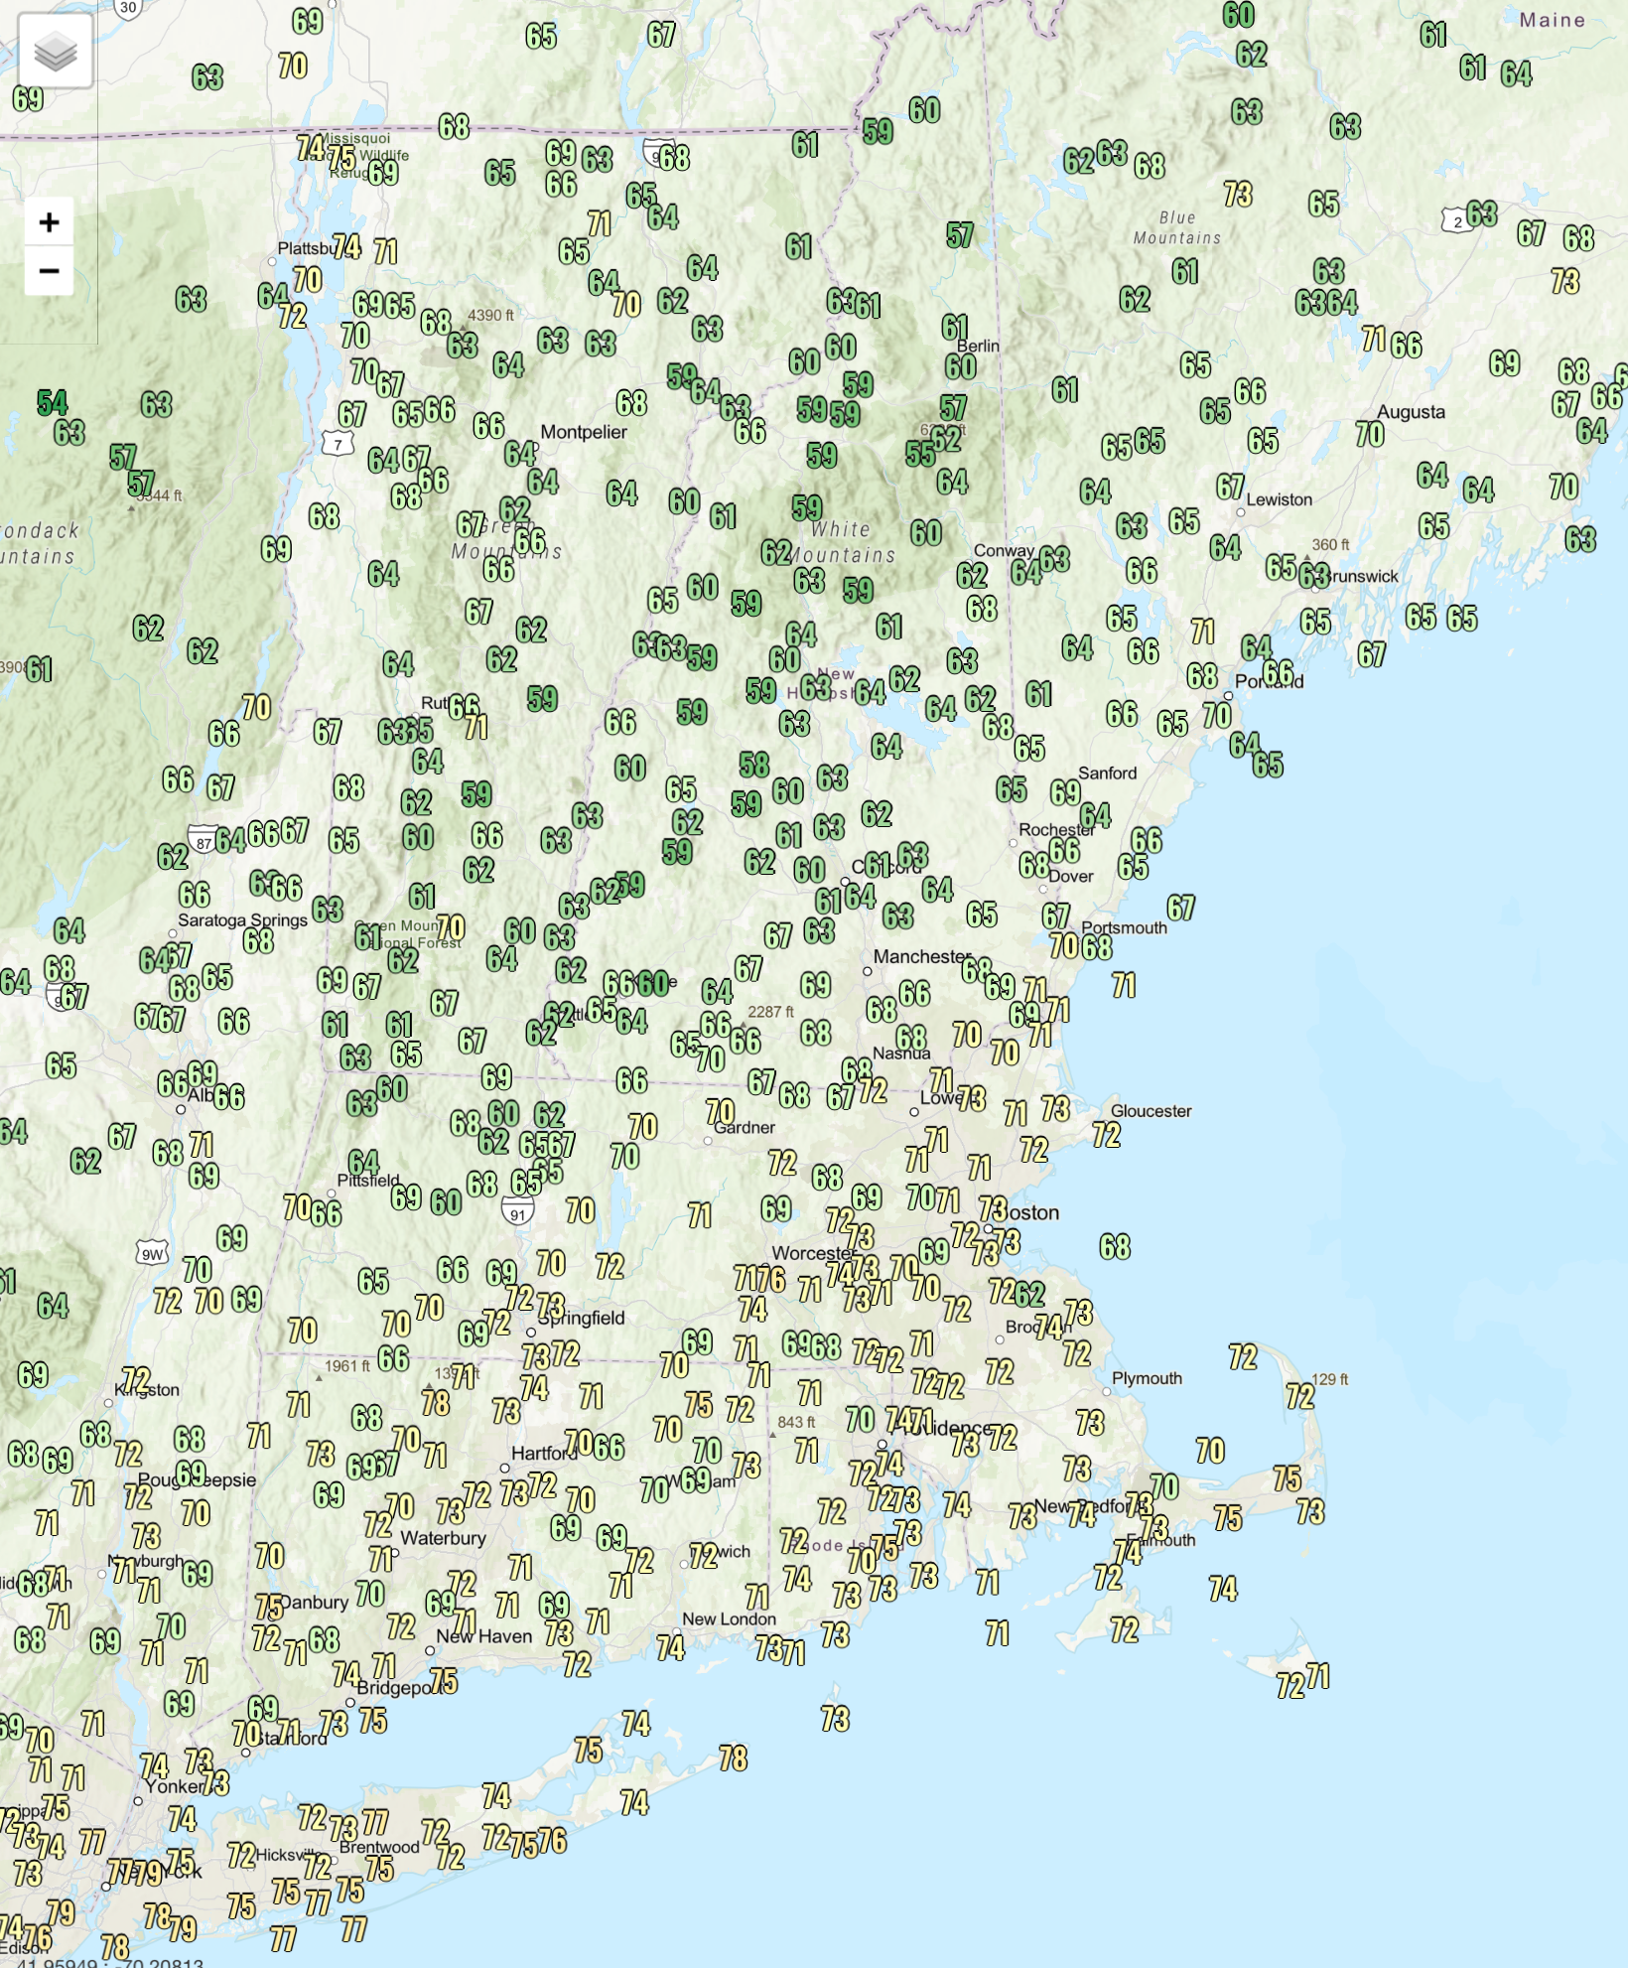This screenshot has height=1968, width=1628.
Task: Click the Interstate 91 shield icon
Action: (517, 1210)
